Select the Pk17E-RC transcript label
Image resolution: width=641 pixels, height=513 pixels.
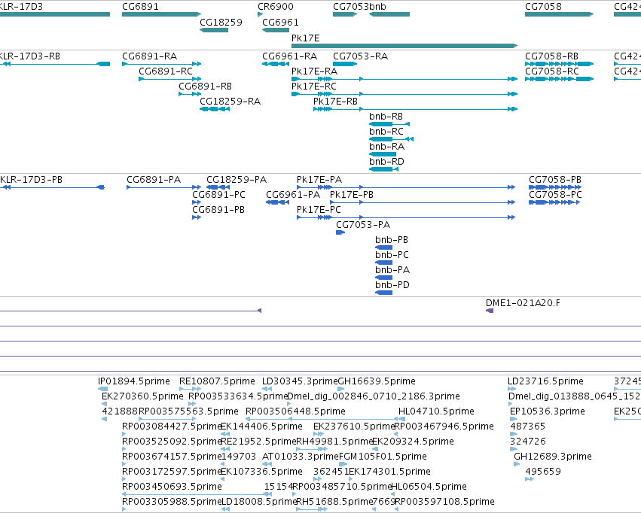314,86
